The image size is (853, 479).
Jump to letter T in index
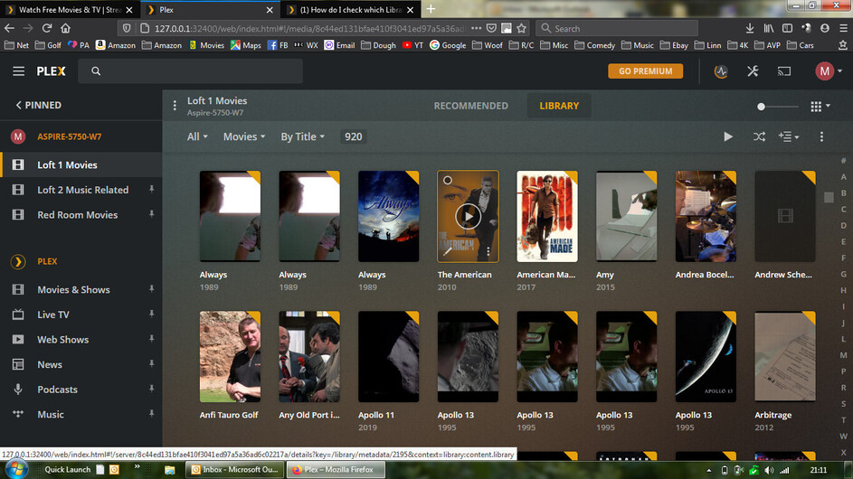coord(843,419)
